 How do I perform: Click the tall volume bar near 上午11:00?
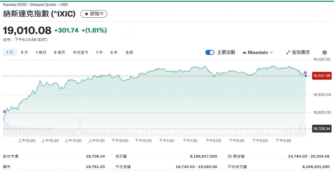[x=80, y=126]
